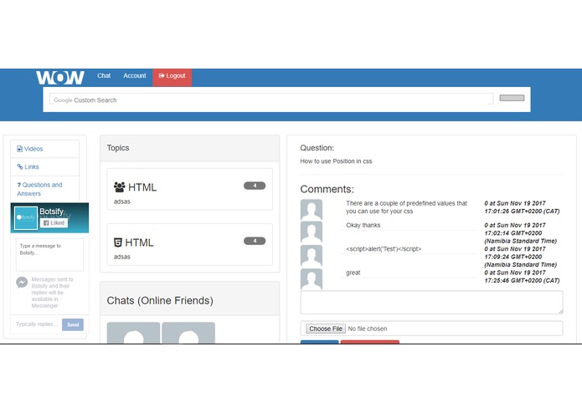
Task: Click avatar beside 'great' comment
Action: (312, 279)
